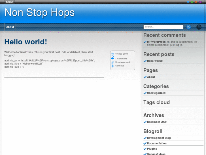The width and height of the screenshot is (206, 155).
Task: Click the addthis_title text line
Action: (x=24, y=64)
